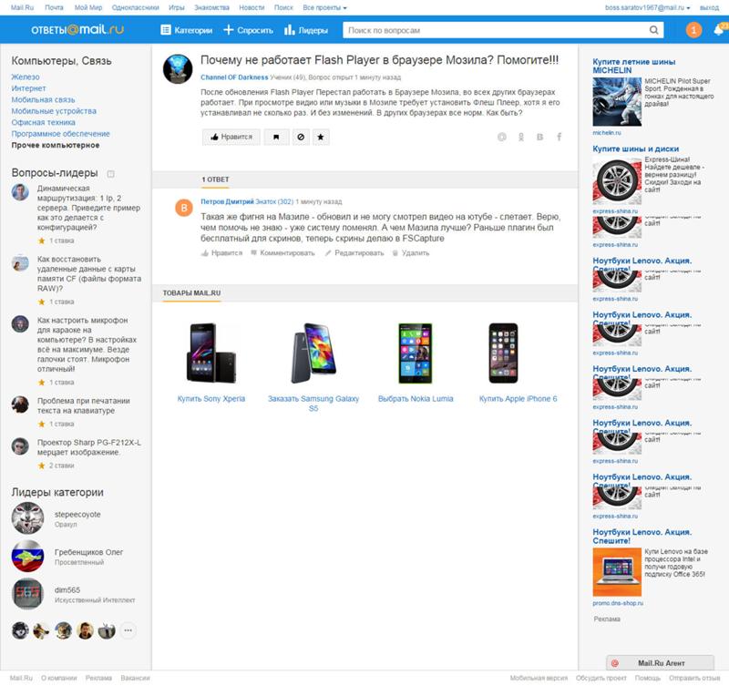Show more category leaders with ellipsis icon
The width and height of the screenshot is (729, 686).
[x=128, y=630]
